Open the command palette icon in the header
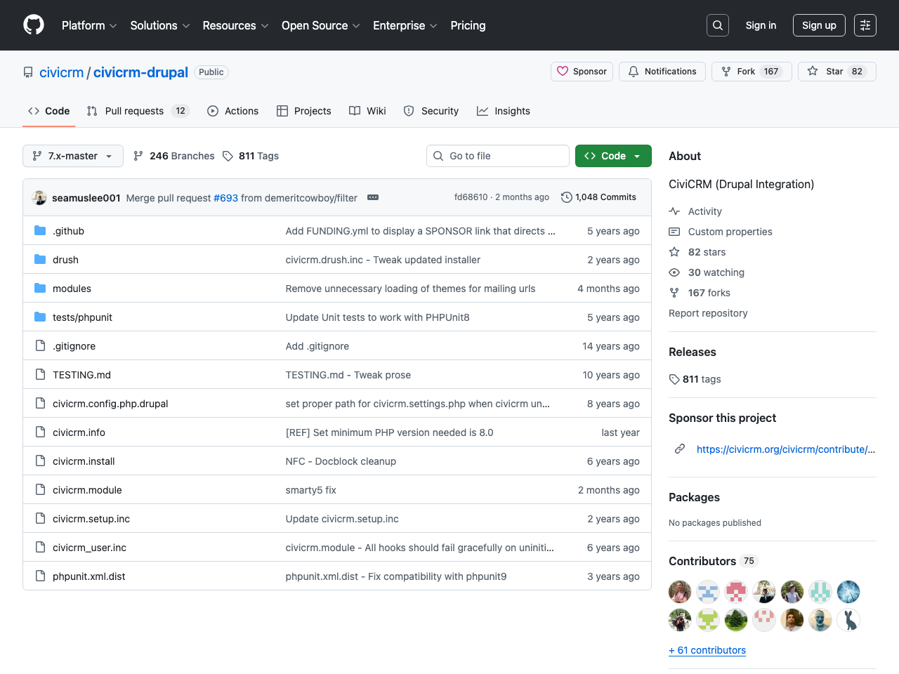This screenshot has width=899, height=674. pyautogui.click(x=865, y=25)
